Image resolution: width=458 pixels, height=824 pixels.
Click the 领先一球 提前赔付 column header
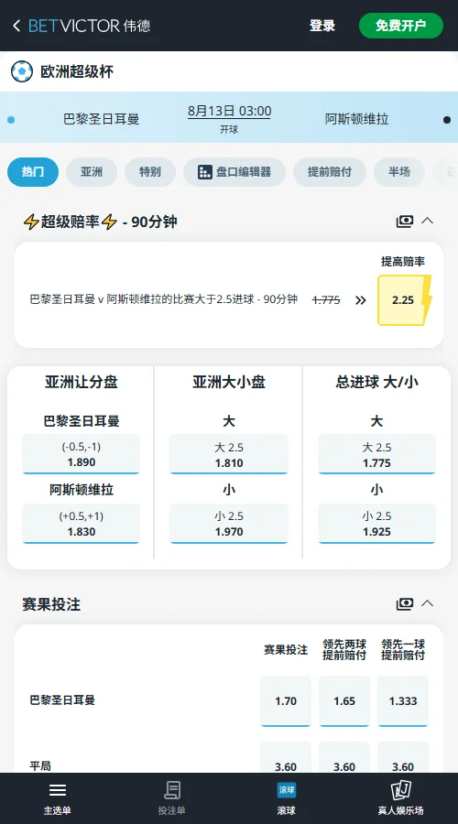point(403,650)
